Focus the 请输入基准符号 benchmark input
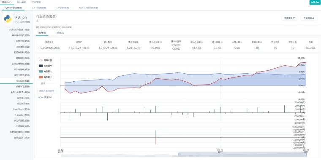The height and width of the screenshot is (160, 321). point(47,91)
